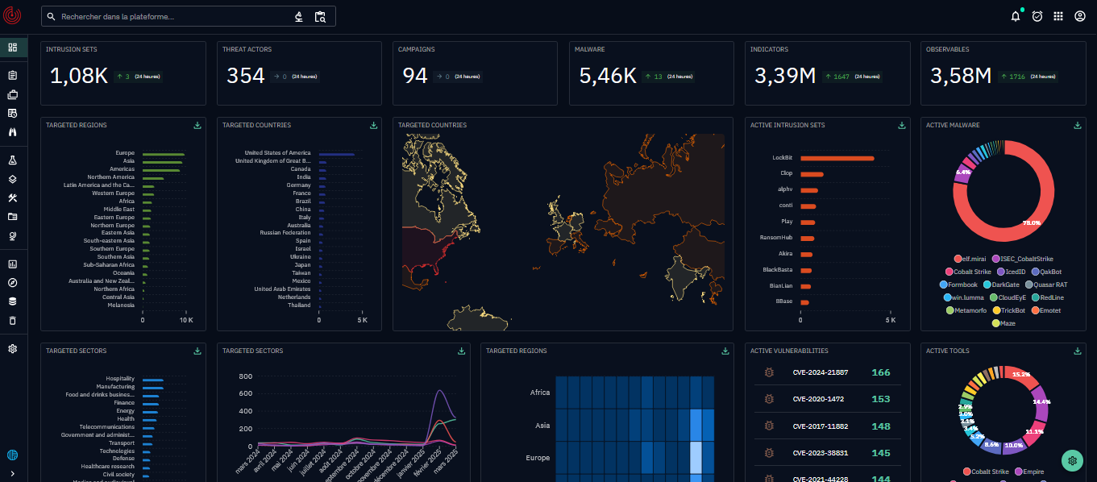
Task: Click the Trash icon in left sidebar
Action: coord(13,321)
